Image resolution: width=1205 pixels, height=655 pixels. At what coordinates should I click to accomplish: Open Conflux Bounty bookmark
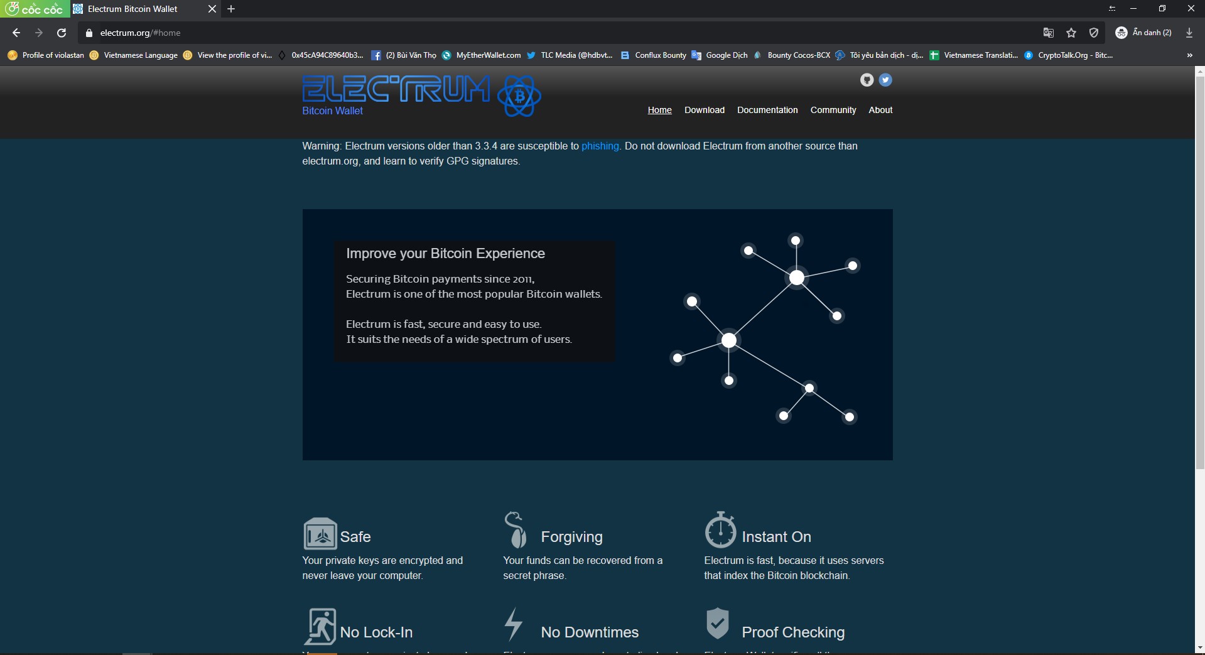[654, 55]
